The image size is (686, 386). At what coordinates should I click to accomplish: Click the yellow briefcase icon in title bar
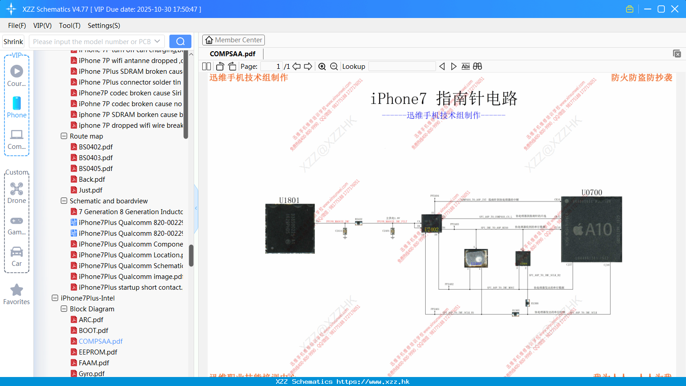coord(630,9)
